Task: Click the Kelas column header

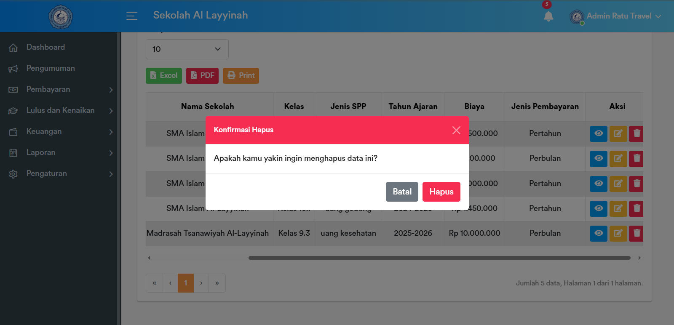Action: pos(294,107)
